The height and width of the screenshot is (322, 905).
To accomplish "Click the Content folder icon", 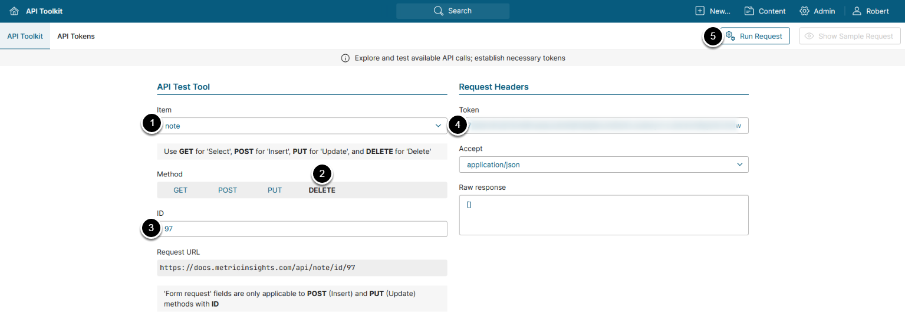I will pyautogui.click(x=749, y=11).
